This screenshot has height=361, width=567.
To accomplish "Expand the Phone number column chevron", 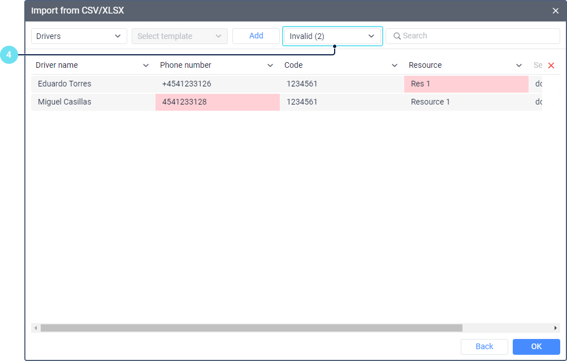I will [270, 66].
